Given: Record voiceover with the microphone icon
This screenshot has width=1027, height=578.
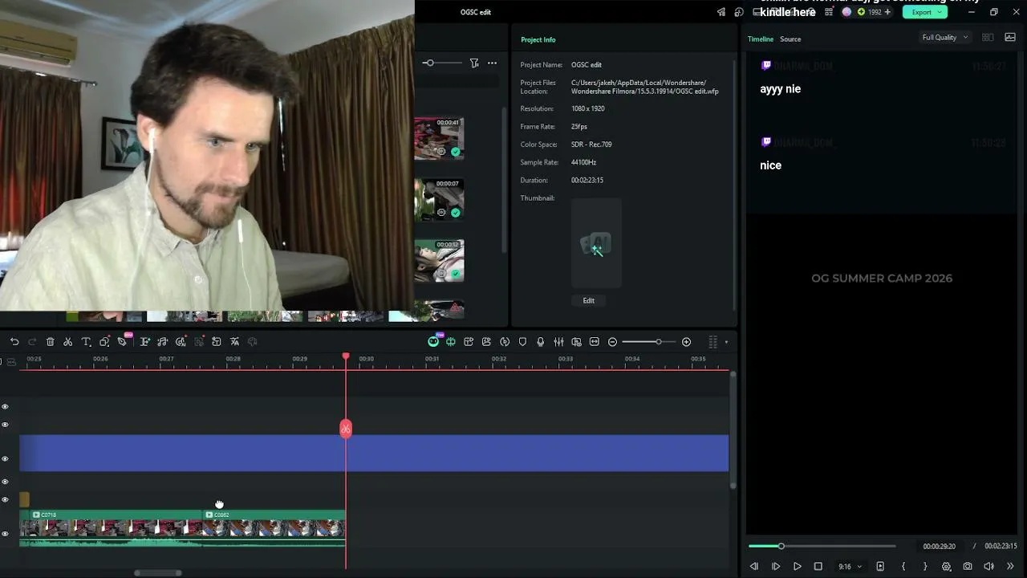Looking at the screenshot, I should 540,342.
